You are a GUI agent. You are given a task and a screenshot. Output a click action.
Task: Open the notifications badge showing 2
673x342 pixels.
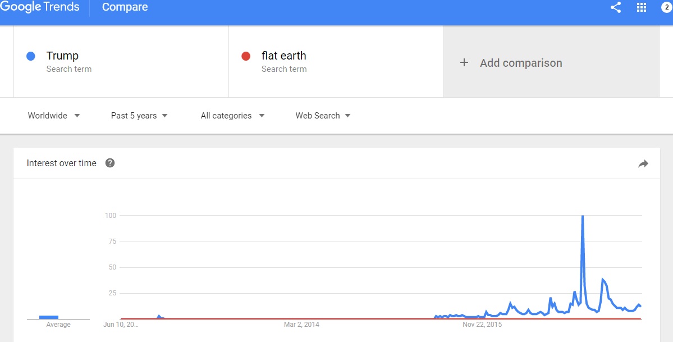click(666, 7)
